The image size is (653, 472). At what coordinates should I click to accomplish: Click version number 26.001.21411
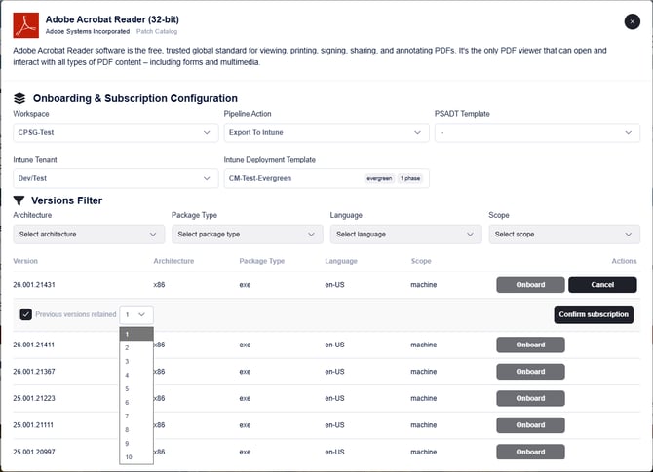tap(33, 345)
